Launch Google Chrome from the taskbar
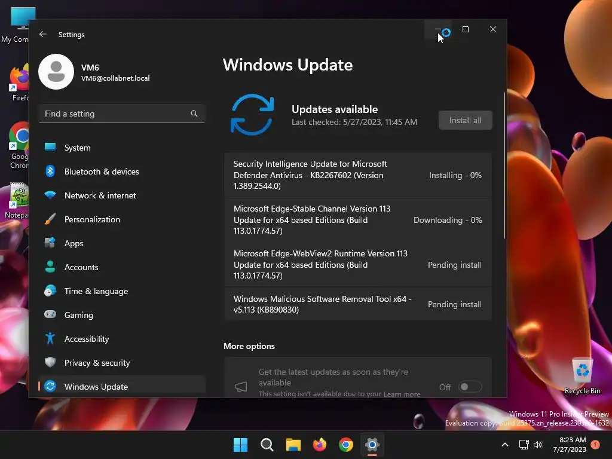612x459 pixels. tap(346, 445)
